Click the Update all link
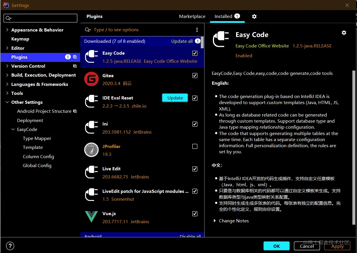This screenshot has width=357, height=253. [x=182, y=41]
